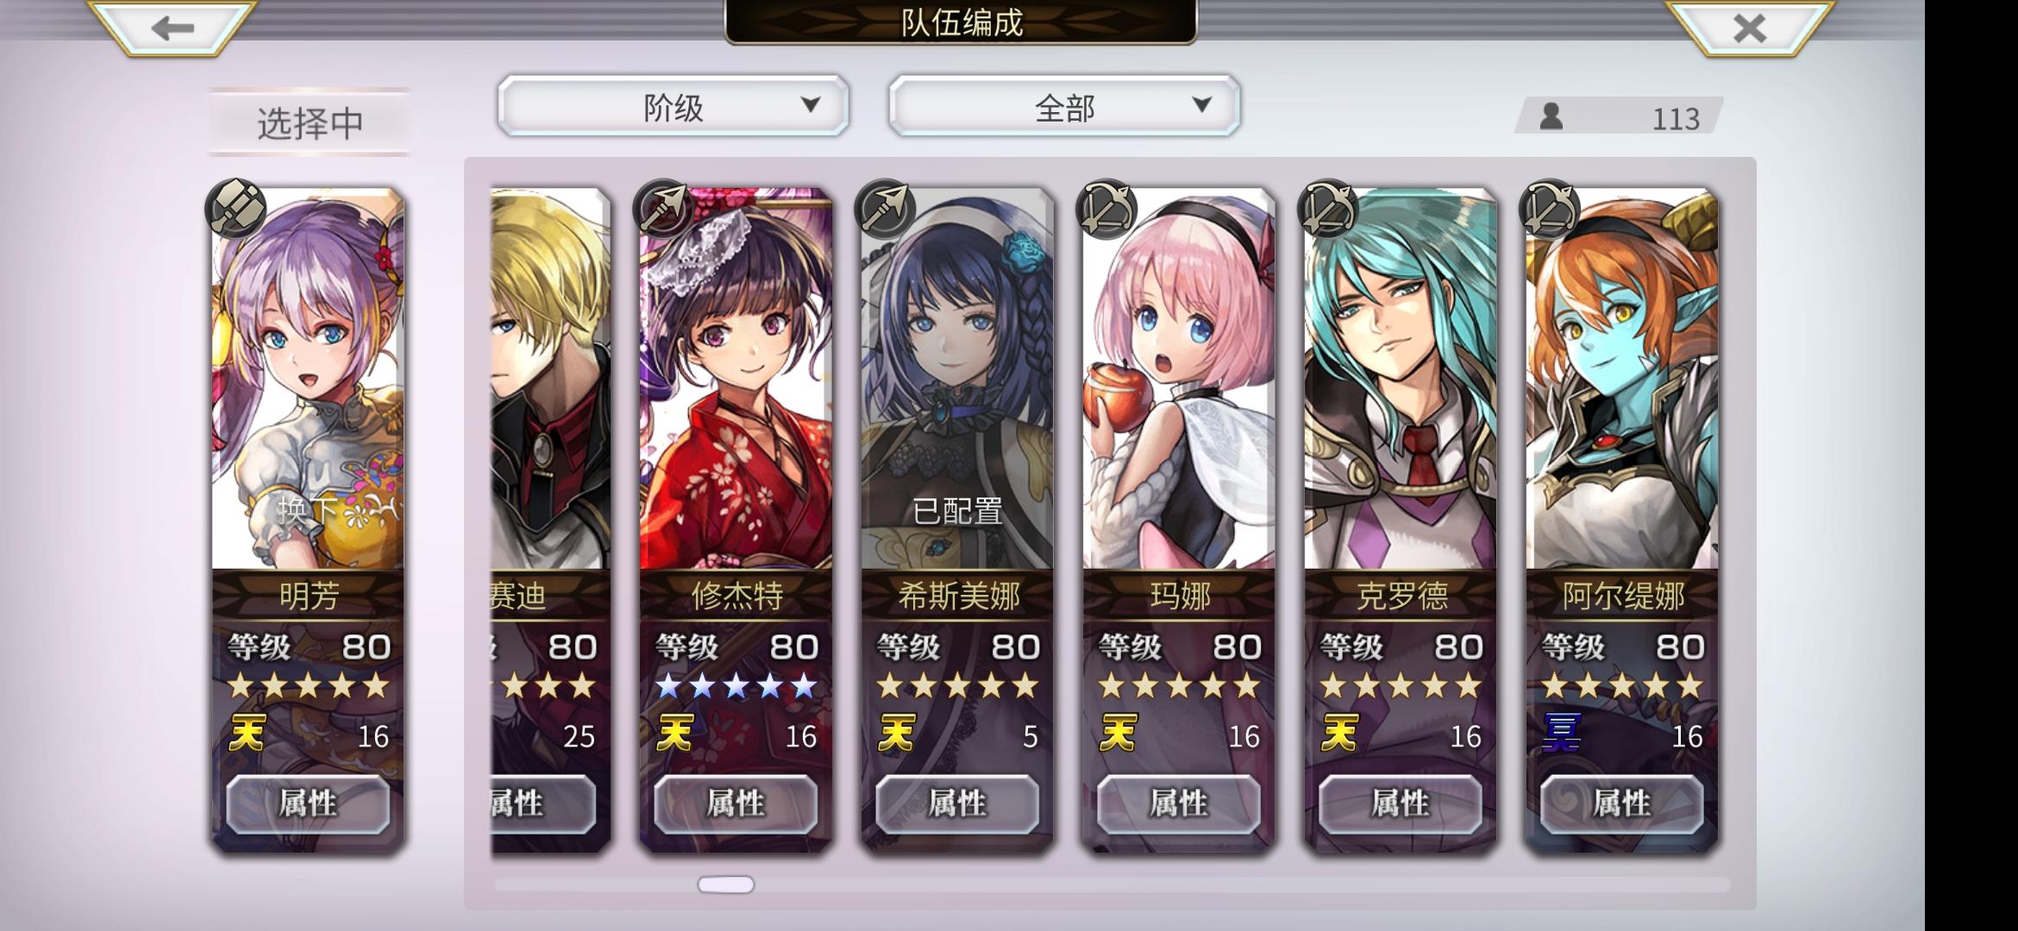Click the character count icon beside 113

pyautogui.click(x=1551, y=116)
